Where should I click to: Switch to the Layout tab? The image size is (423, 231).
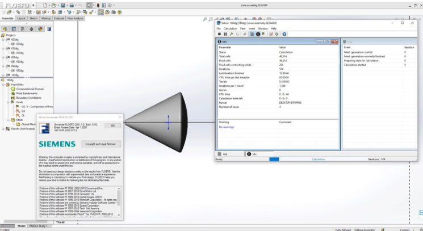pyautogui.click(x=22, y=18)
